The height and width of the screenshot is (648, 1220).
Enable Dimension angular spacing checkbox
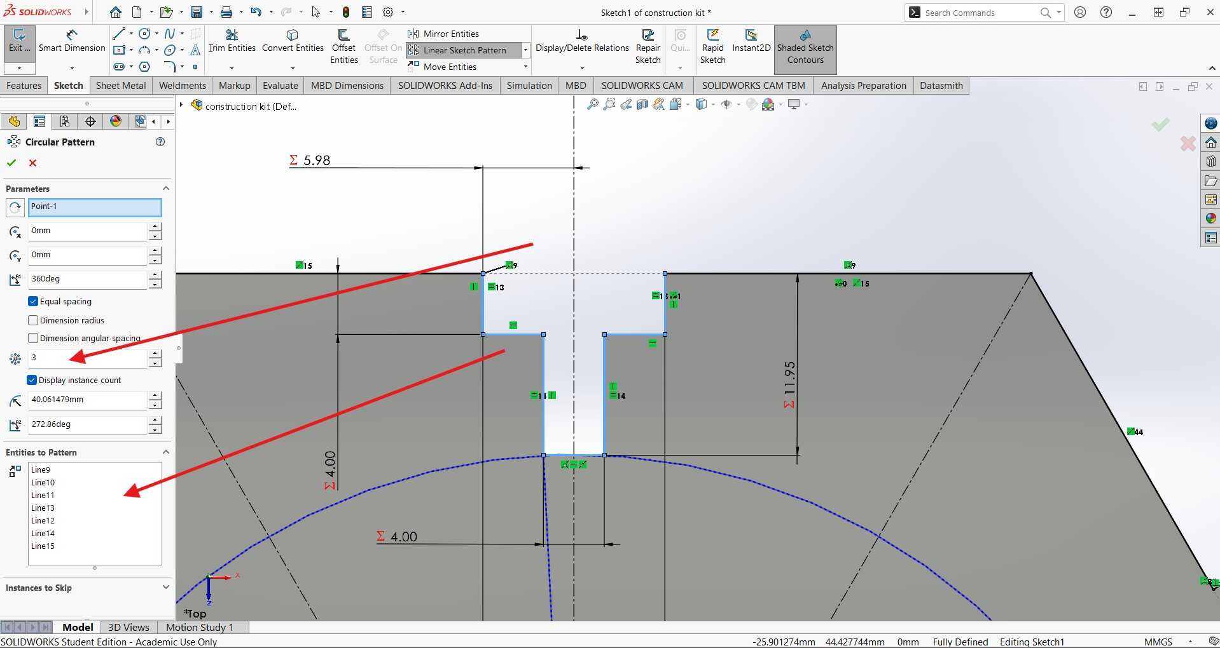tap(33, 338)
